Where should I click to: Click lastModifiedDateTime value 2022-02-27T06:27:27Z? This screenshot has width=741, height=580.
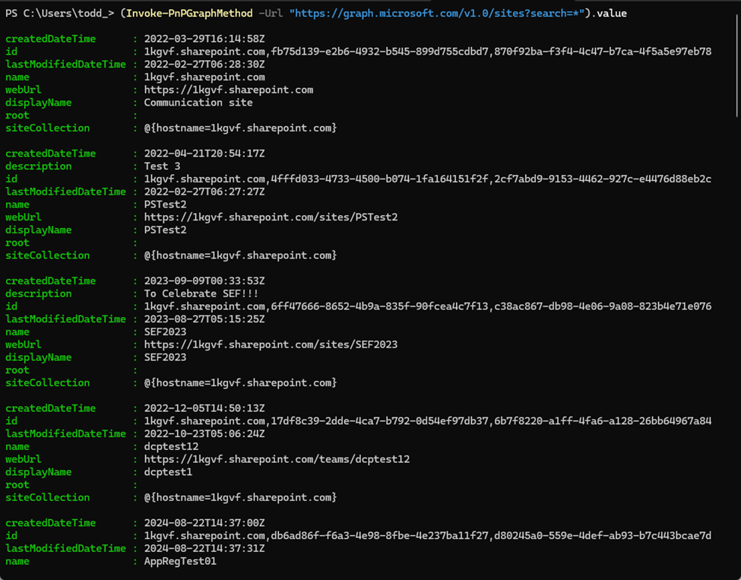point(204,192)
